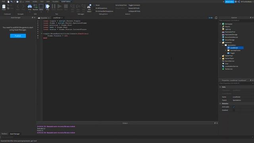Select Lighting in the Explorer tree
The width and height of the screenshot is (254, 143).
click(x=227, y=29)
